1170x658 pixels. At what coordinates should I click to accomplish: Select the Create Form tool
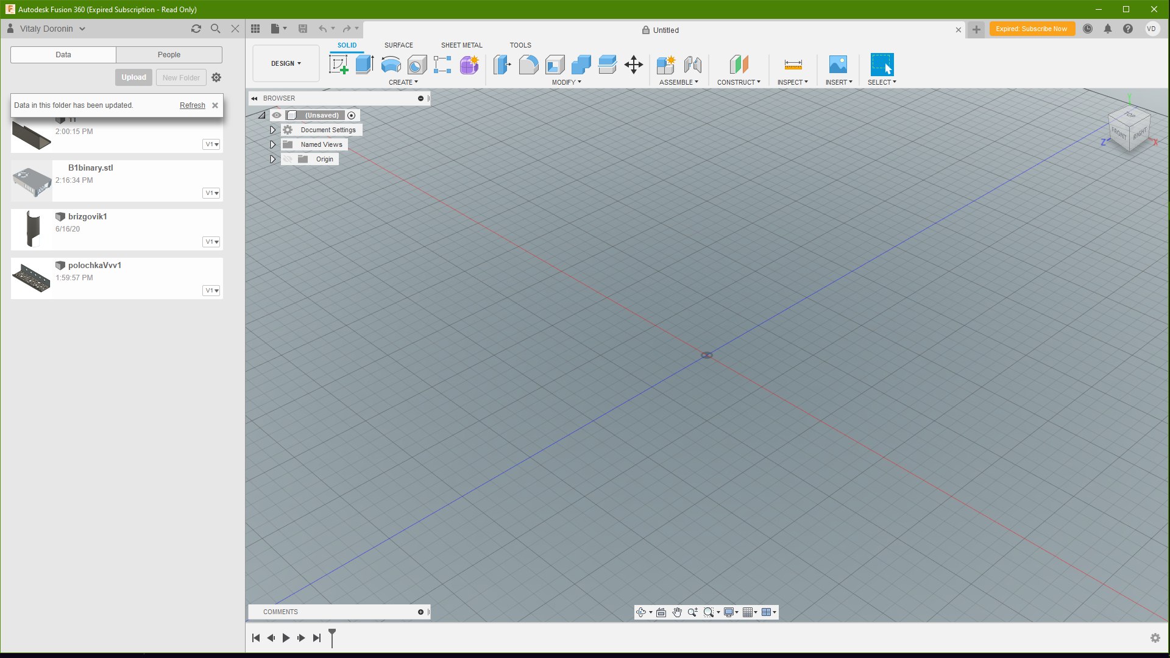point(469,64)
